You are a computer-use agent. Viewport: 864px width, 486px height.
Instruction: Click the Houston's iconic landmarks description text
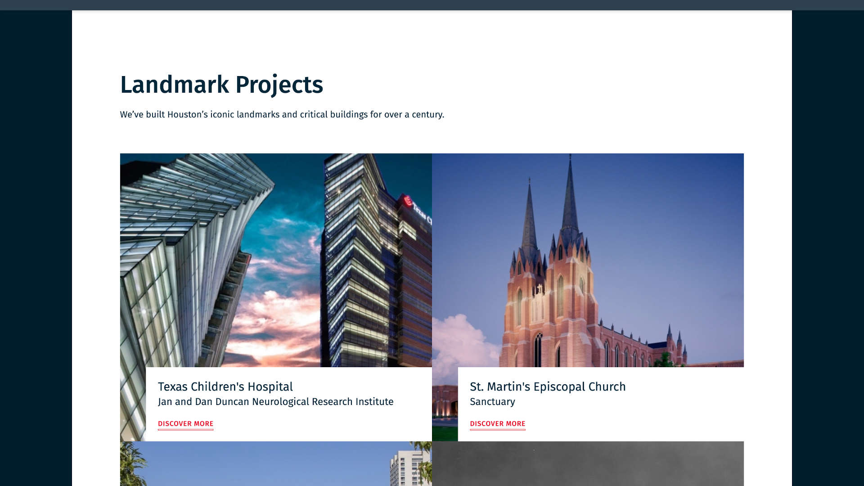[282, 115]
